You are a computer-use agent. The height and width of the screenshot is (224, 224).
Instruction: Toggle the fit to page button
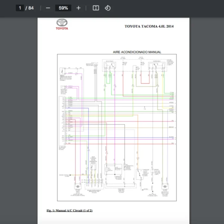(x=96, y=8)
